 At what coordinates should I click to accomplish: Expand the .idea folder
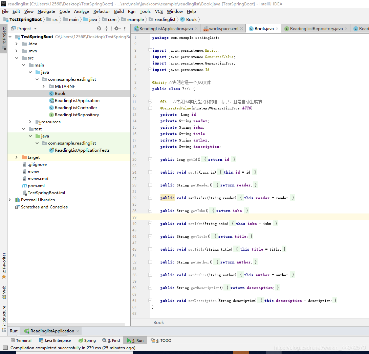17,44
